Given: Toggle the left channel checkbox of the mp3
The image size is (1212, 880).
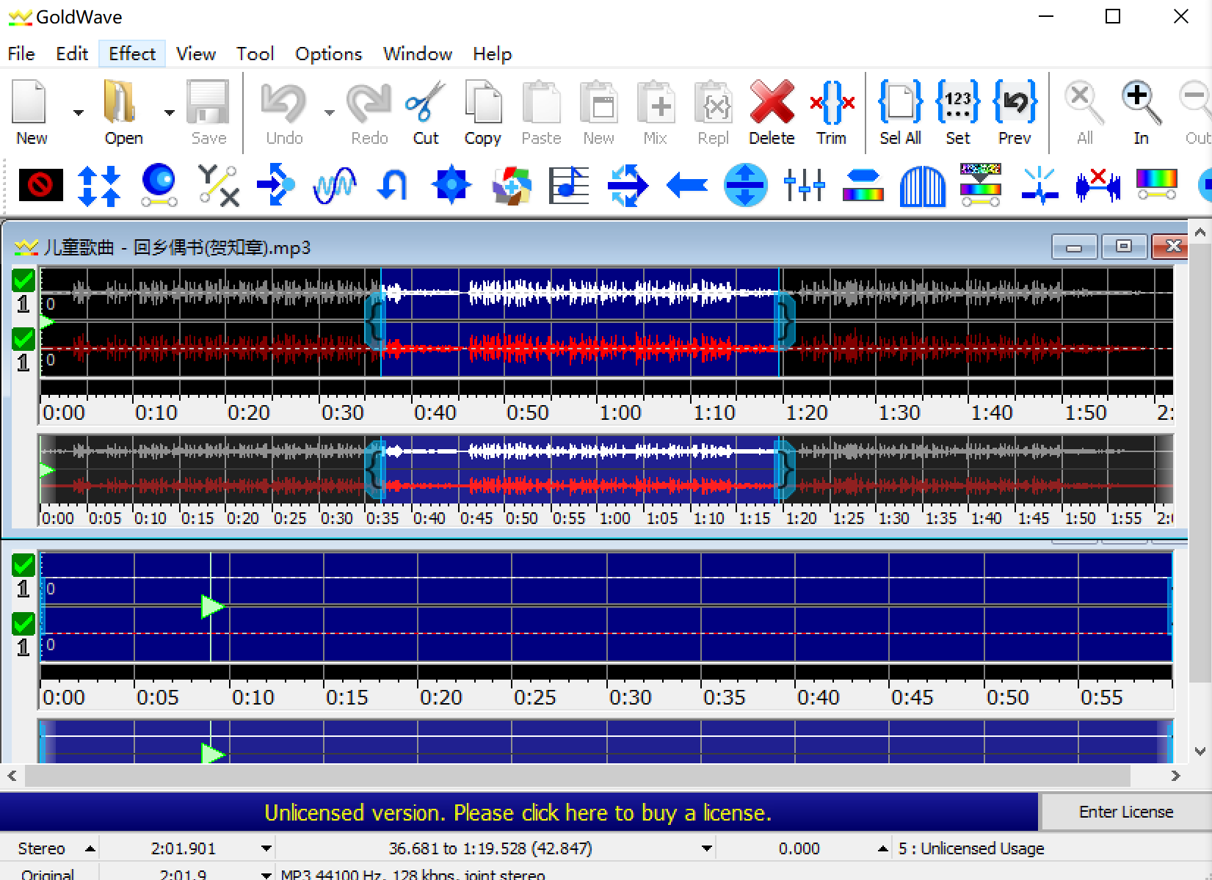Looking at the screenshot, I should [x=23, y=280].
